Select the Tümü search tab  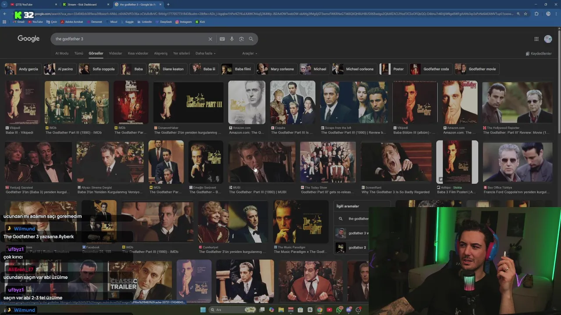[x=78, y=53]
